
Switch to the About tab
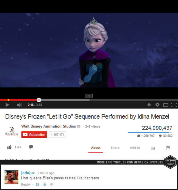(x=96, y=148)
